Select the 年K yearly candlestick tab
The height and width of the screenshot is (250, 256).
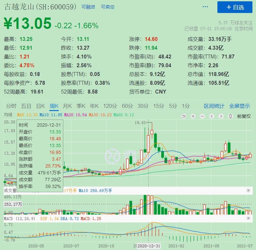point(94,106)
